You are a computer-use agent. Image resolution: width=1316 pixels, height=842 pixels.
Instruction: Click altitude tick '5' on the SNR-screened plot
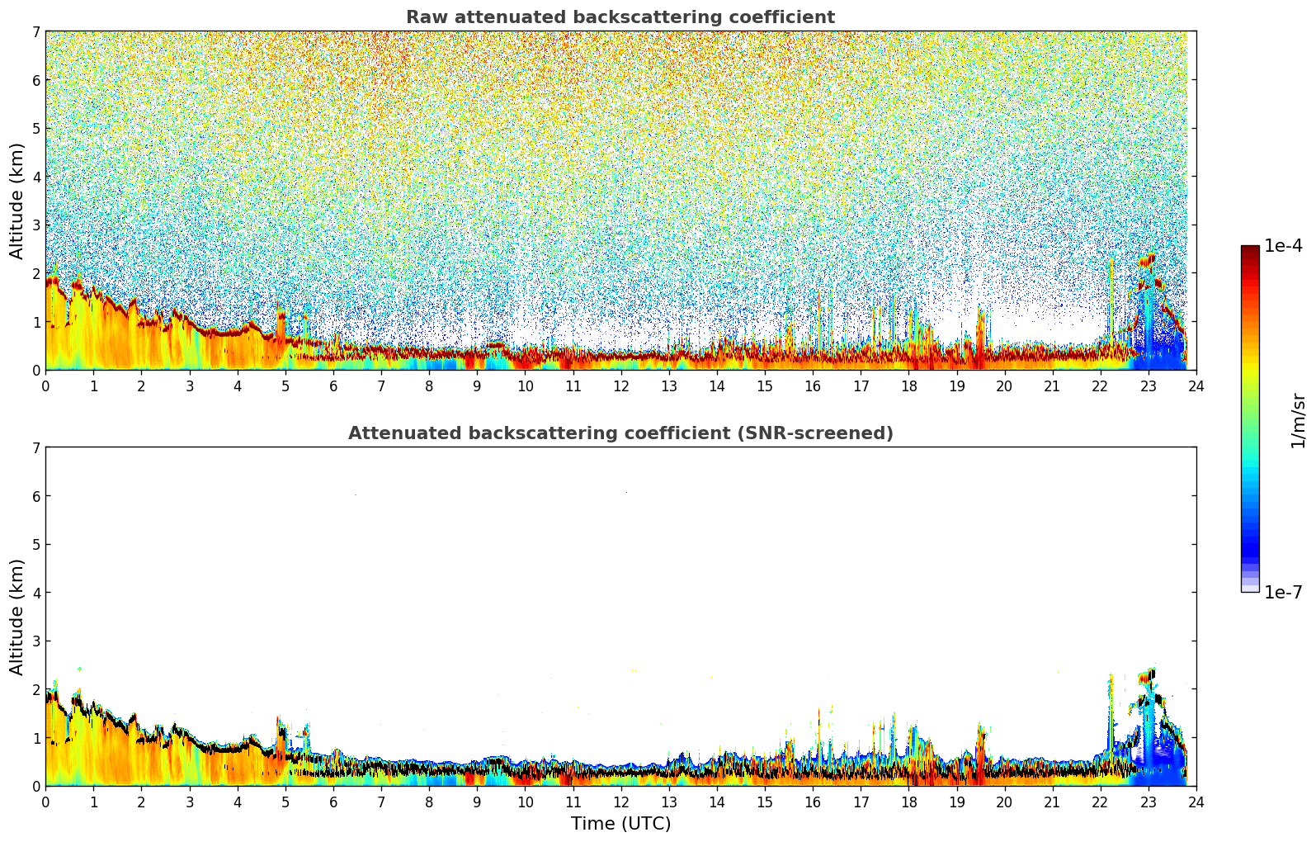click(x=36, y=545)
